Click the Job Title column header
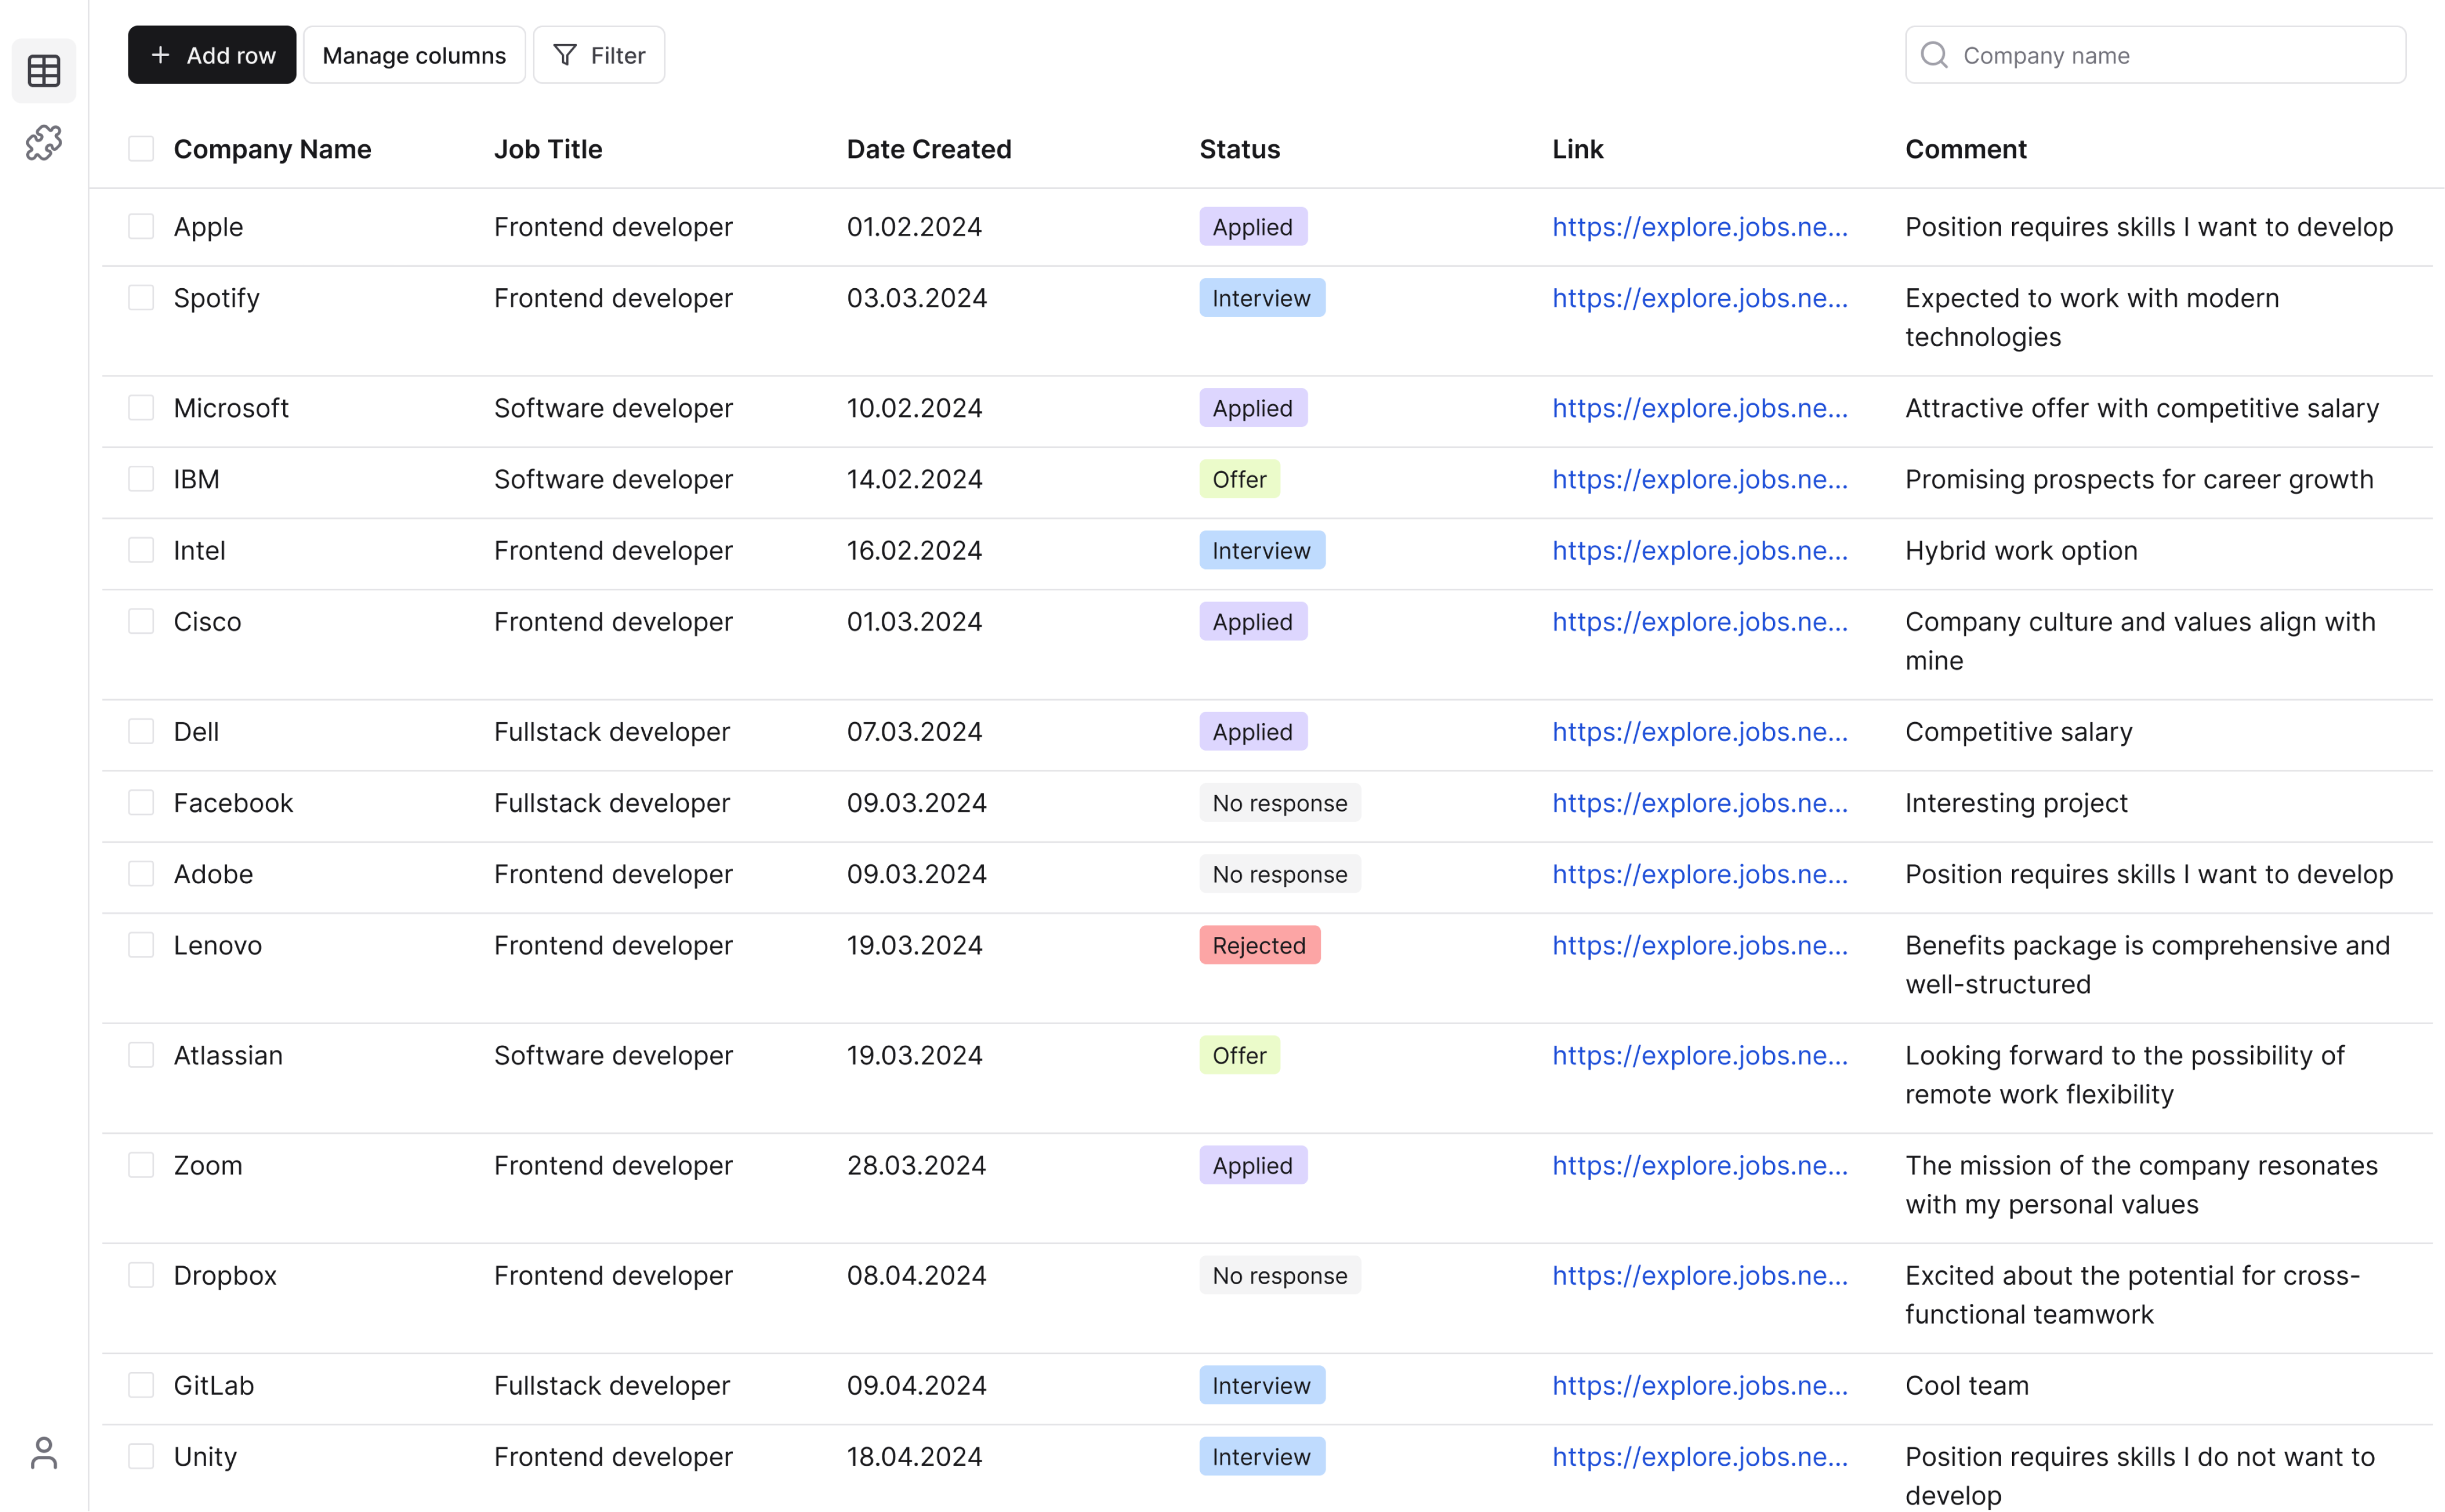The height and width of the screenshot is (1512, 2445). coord(548,149)
